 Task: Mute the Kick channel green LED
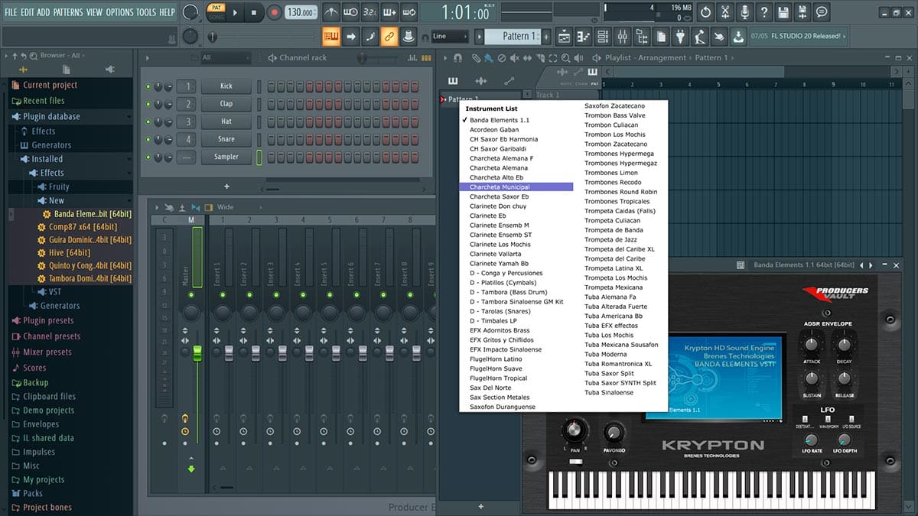[x=148, y=86]
